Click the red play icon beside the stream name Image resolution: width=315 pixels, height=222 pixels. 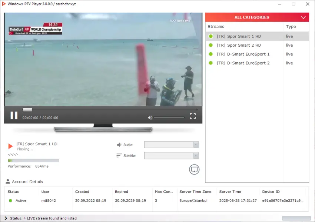[10, 146]
